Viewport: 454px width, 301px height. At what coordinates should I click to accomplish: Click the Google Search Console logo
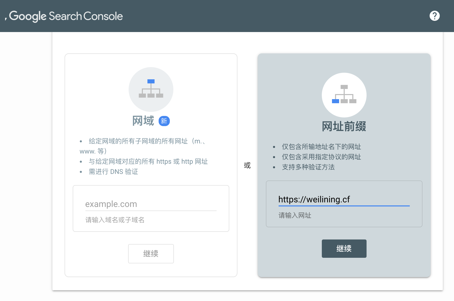coord(66,16)
